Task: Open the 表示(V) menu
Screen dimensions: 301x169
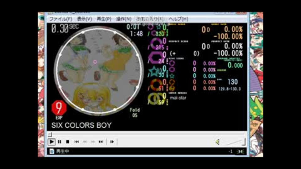Action: [84, 19]
